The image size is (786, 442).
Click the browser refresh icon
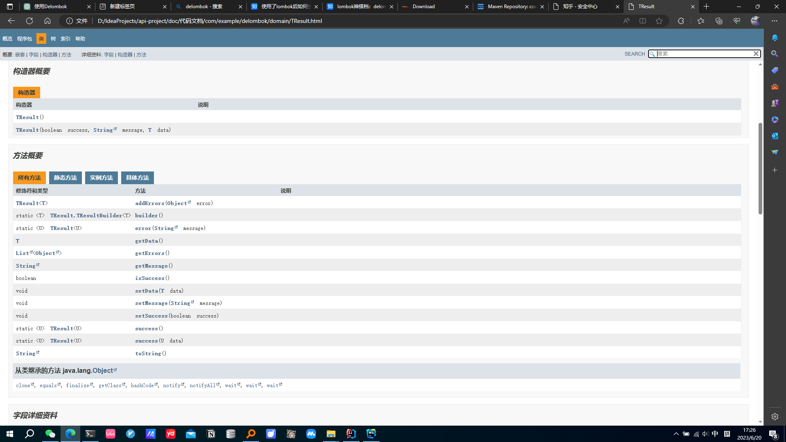tap(29, 21)
